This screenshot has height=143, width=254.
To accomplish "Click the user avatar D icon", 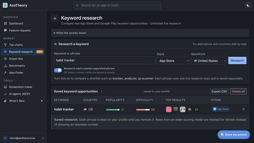I will (5, 138).
